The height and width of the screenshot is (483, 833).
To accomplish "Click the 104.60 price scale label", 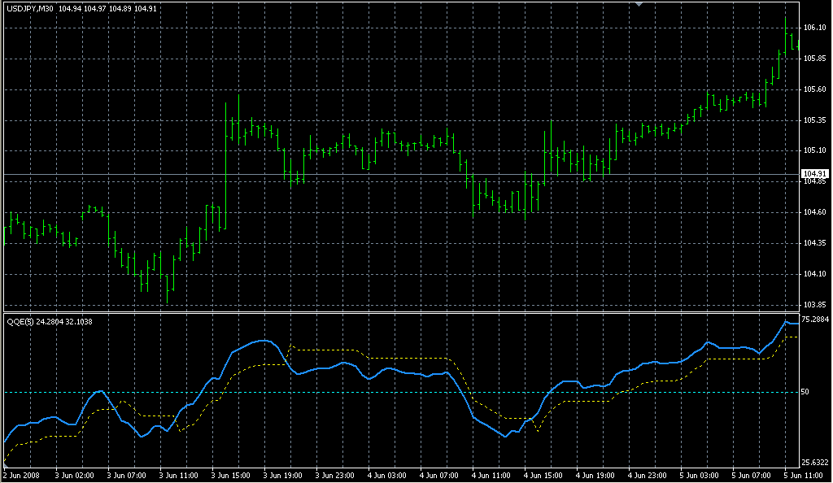I will click(814, 212).
